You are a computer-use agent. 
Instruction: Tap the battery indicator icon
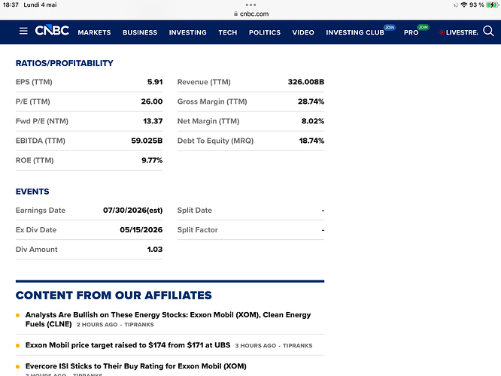492,5
